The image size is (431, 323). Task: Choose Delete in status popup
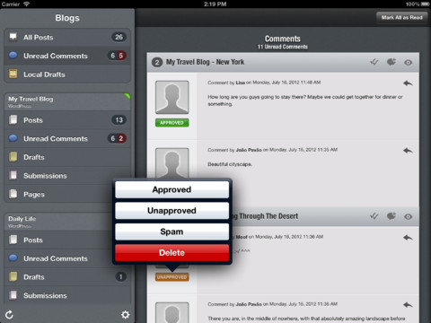coord(172,253)
